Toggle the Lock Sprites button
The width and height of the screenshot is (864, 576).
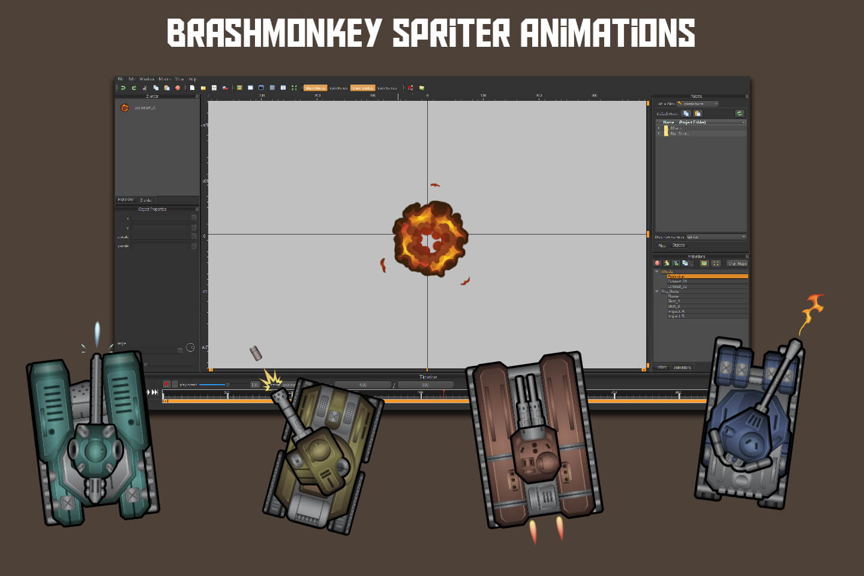[388, 88]
